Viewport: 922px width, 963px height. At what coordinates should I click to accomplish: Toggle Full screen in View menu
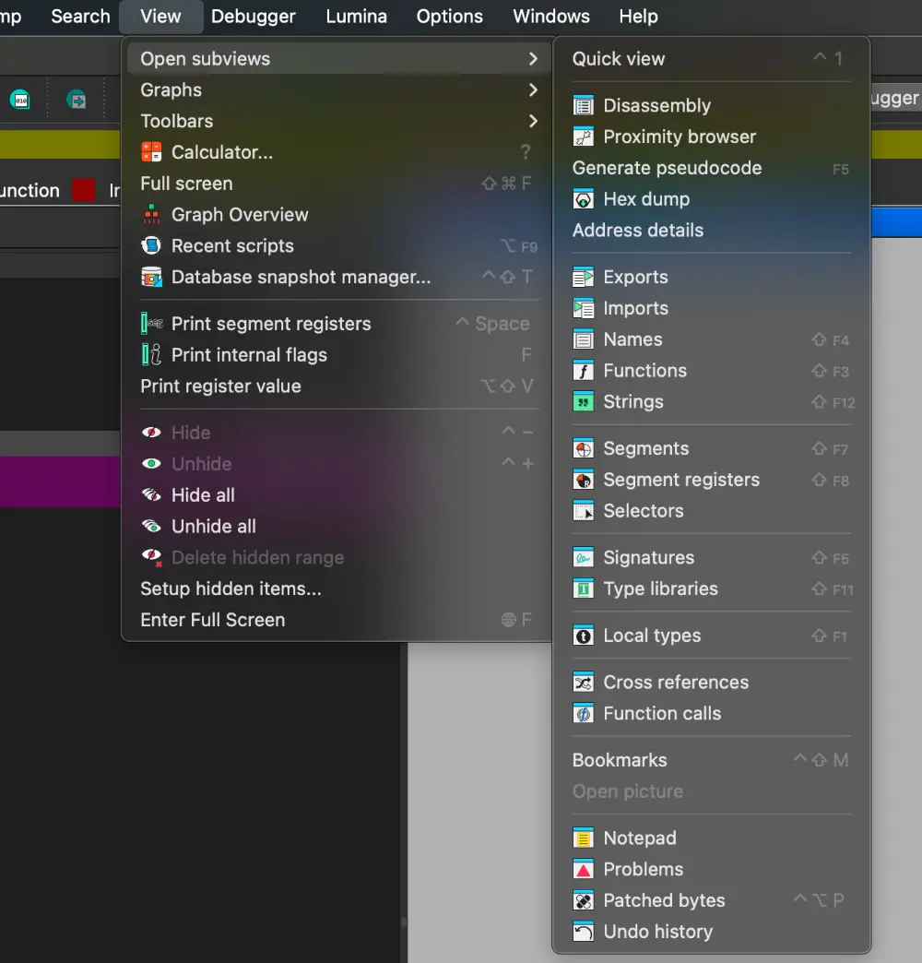(186, 184)
